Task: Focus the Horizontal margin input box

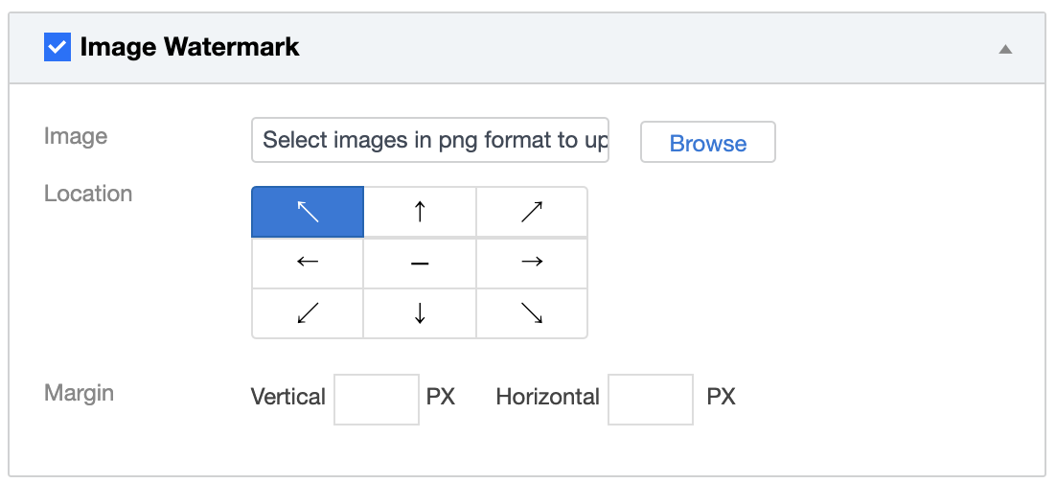Action: [651, 399]
